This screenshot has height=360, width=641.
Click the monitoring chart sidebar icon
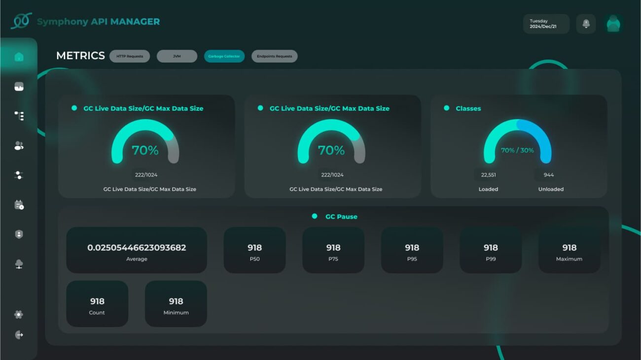(x=19, y=87)
